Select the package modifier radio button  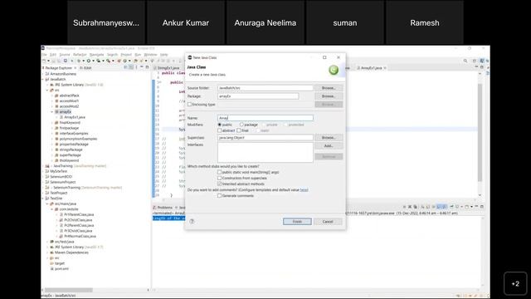pyautogui.click(x=241, y=125)
